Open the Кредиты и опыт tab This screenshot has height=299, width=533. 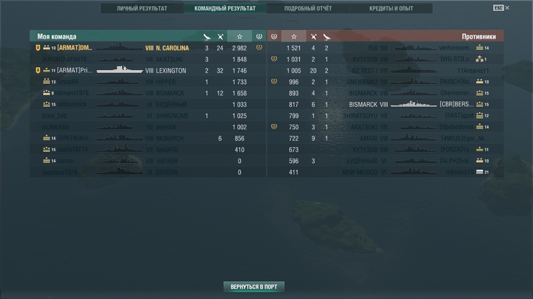point(391,9)
